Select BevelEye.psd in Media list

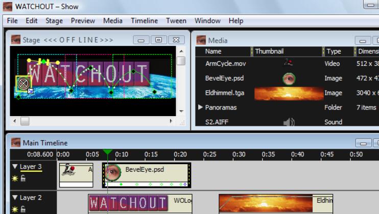(x=224, y=78)
